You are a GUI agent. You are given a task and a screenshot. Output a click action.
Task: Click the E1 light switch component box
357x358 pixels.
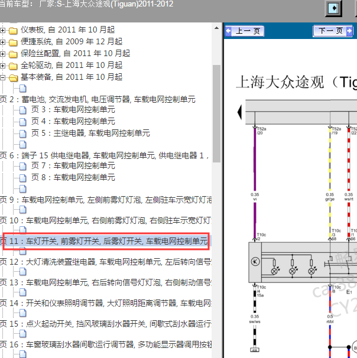303,263
